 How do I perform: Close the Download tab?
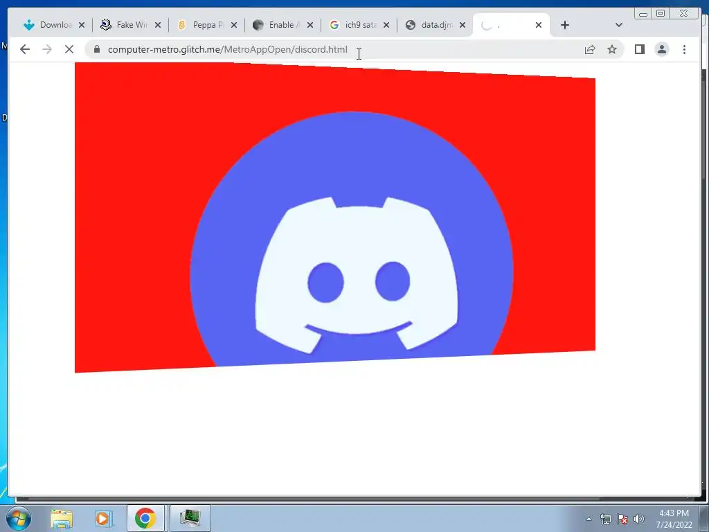pos(82,25)
